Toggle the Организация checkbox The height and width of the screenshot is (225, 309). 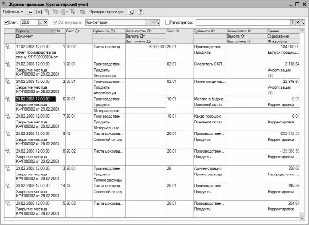(x=57, y=22)
